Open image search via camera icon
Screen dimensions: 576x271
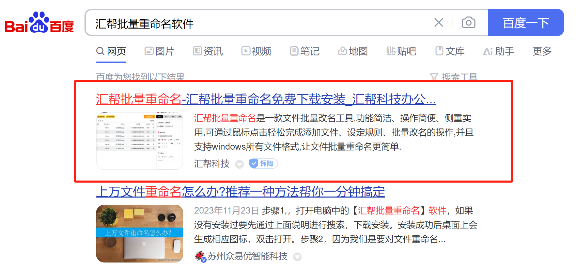[x=469, y=22]
